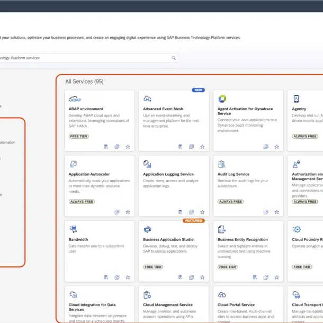Star the Audit Log Service card

click(277, 212)
